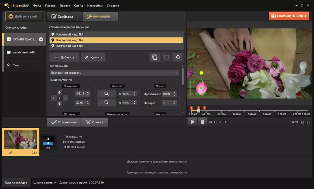Viewport: 314px width, 189px height.
Task: Reset keyframe with refresh arrows icon
Action: 178,57
